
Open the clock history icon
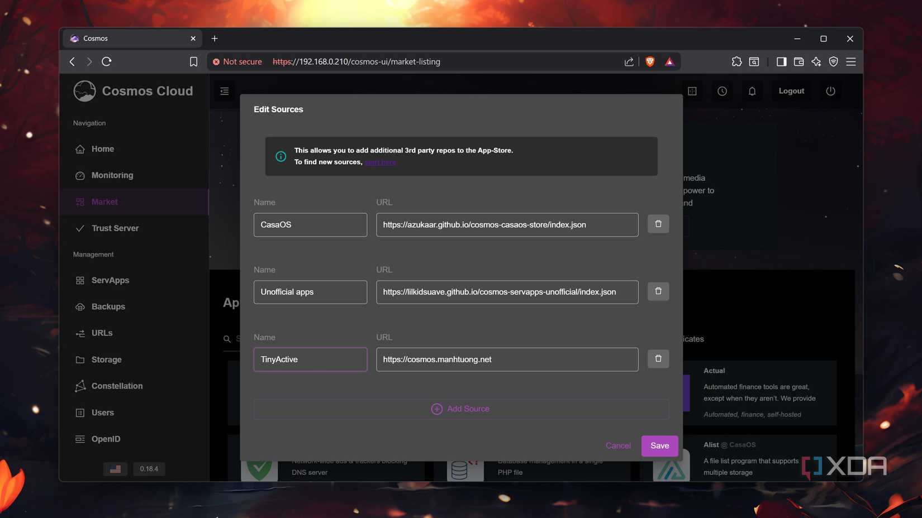tap(722, 91)
